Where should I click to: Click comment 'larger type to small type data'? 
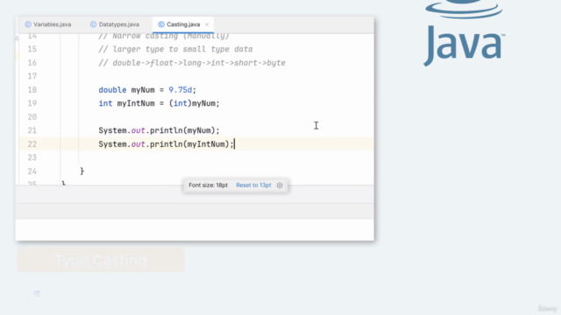click(x=182, y=49)
